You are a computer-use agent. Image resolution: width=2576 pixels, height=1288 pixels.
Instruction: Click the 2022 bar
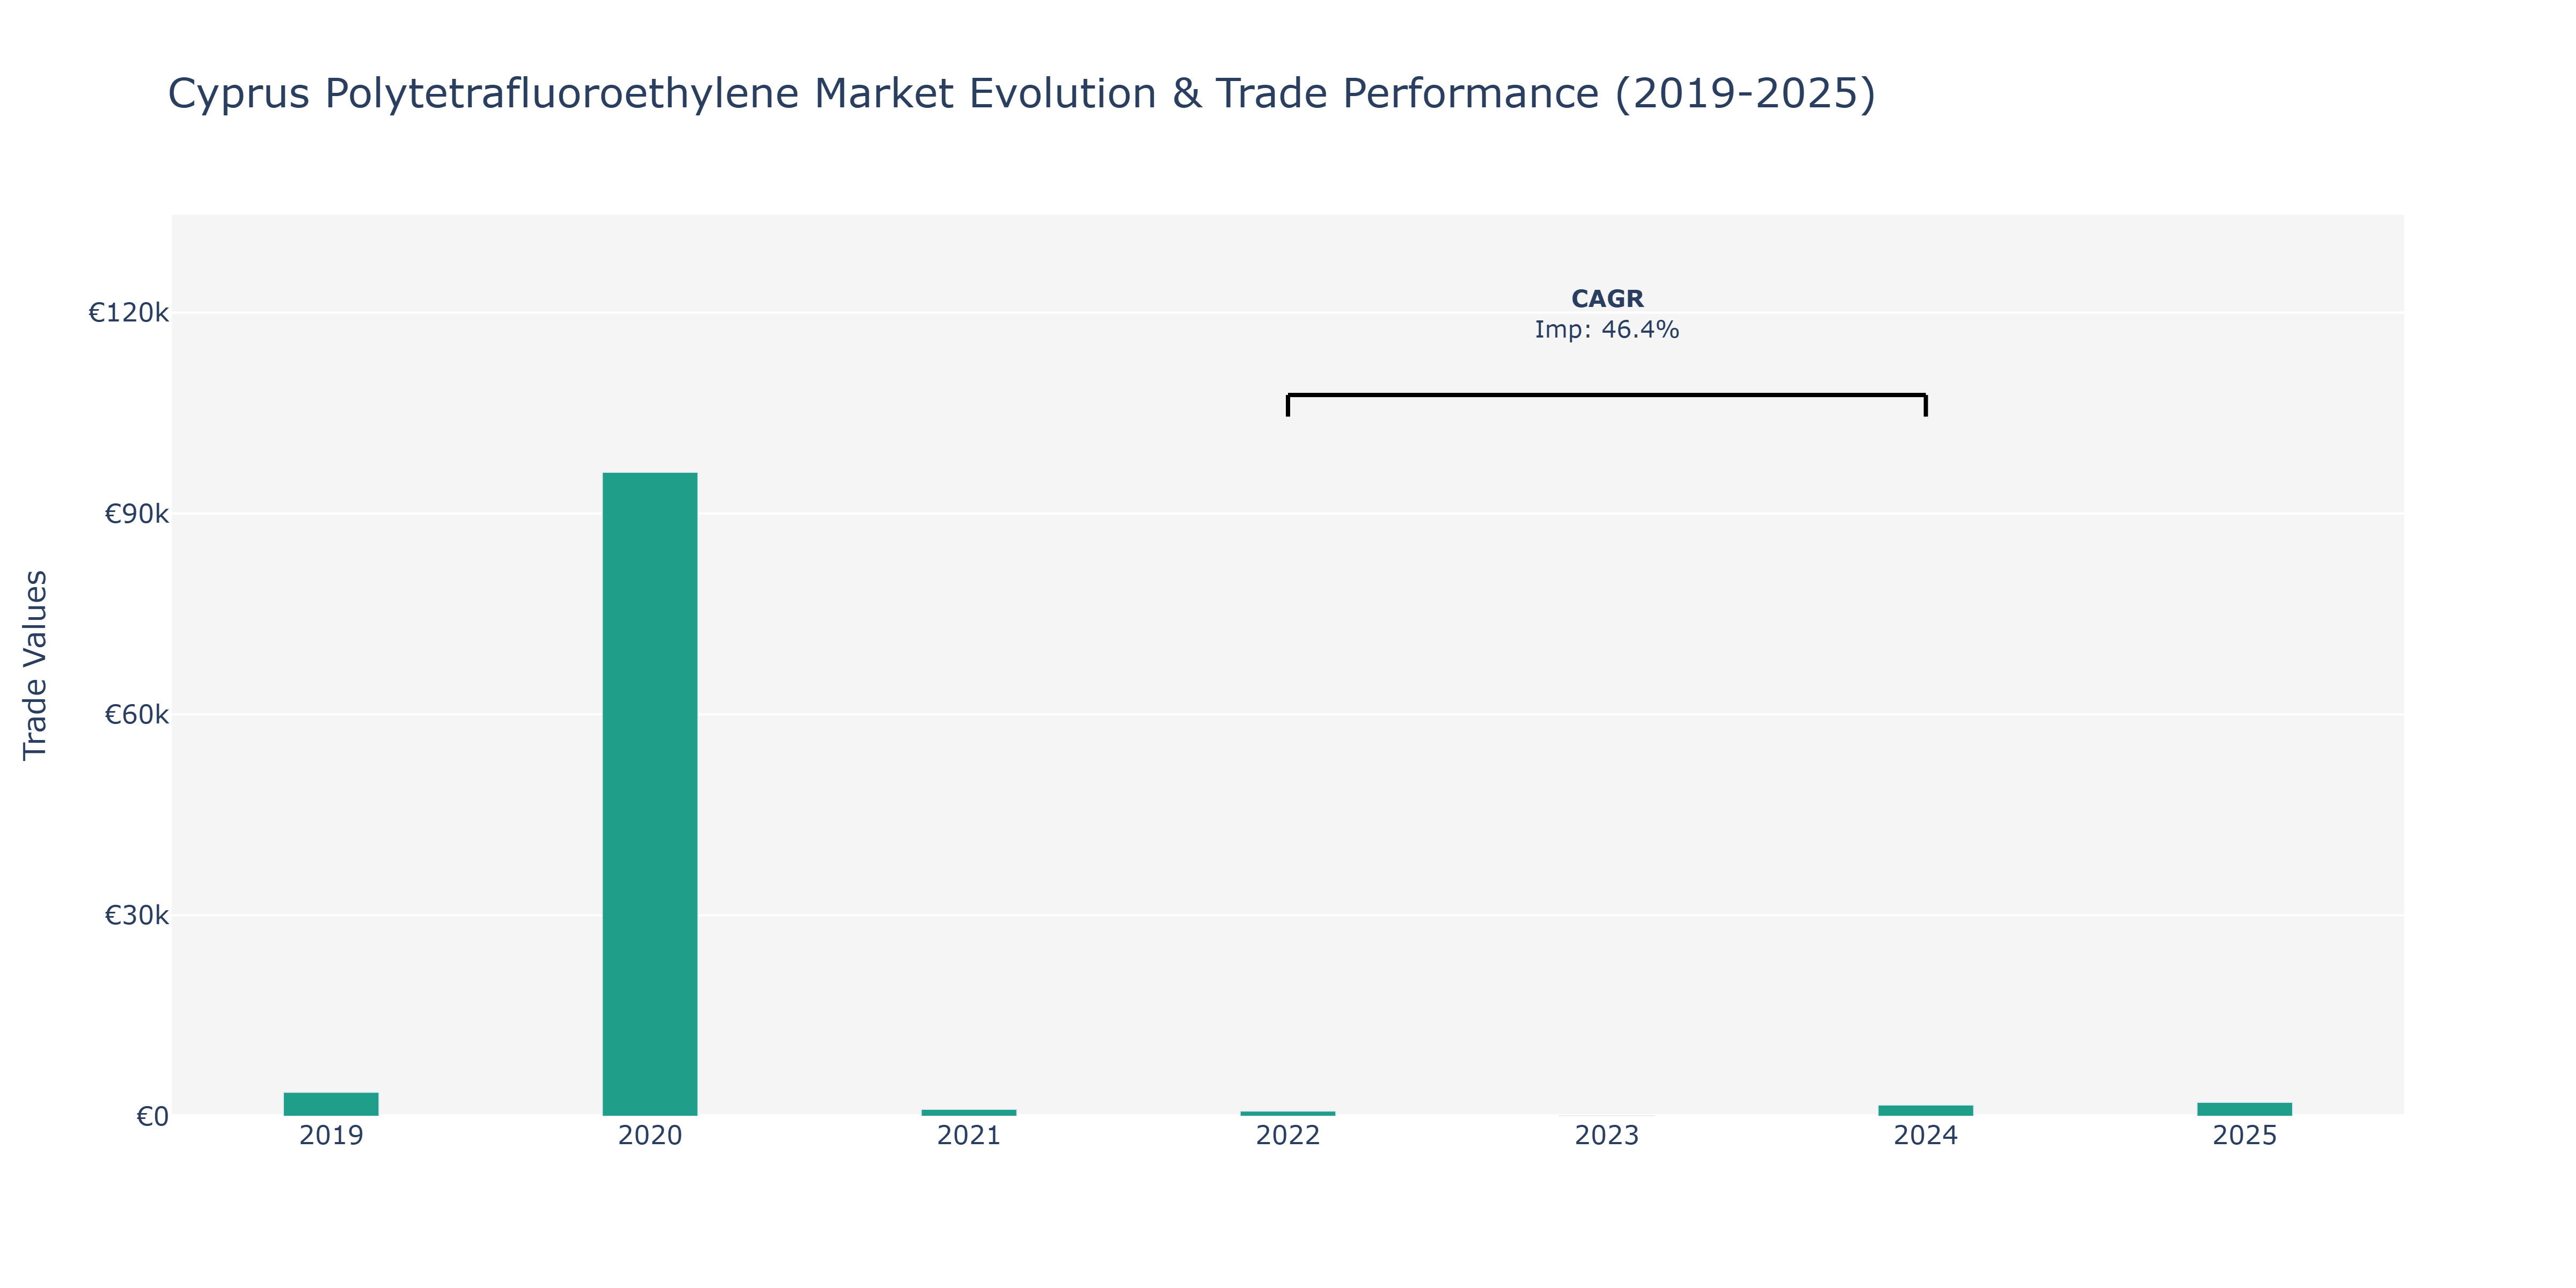coord(1288,1113)
